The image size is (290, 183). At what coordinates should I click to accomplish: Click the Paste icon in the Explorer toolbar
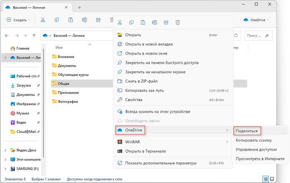(x=70, y=20)
